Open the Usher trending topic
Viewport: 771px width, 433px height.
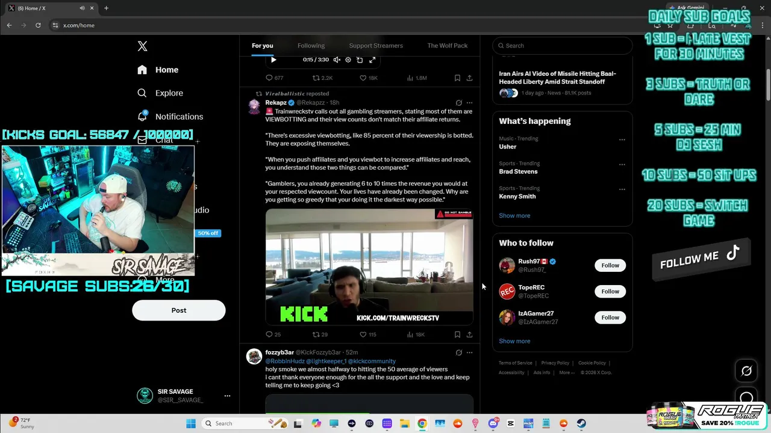point(508,147)
